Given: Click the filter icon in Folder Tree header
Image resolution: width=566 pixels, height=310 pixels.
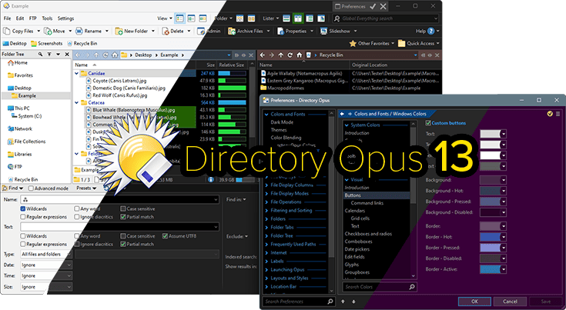Looking at the screenshot, I should [x=49, y=54].
